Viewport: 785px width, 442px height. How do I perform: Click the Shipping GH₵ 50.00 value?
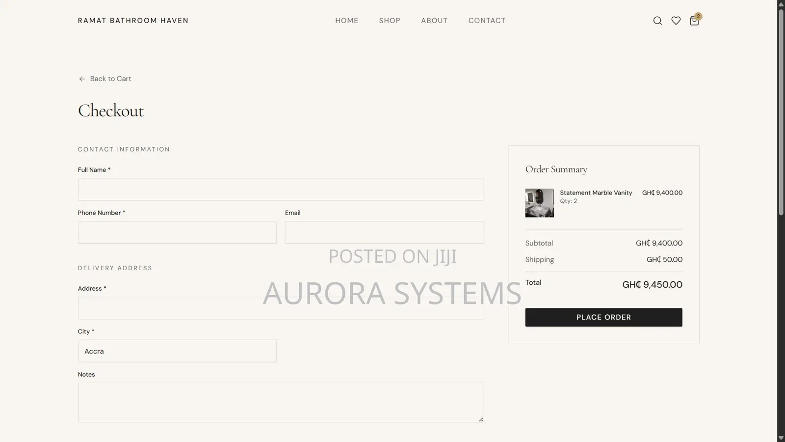pyautogui.click(x=664, y=259)
